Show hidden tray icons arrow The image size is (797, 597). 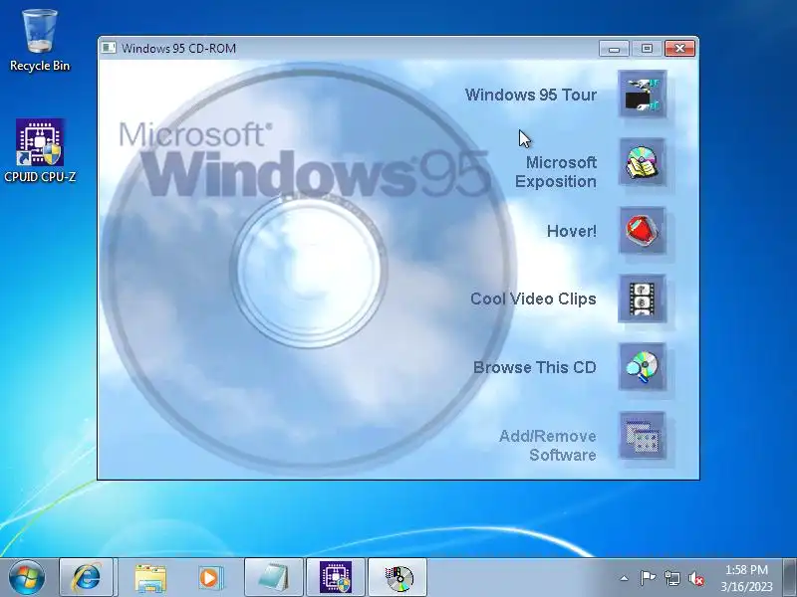click(x=625, y=578)
